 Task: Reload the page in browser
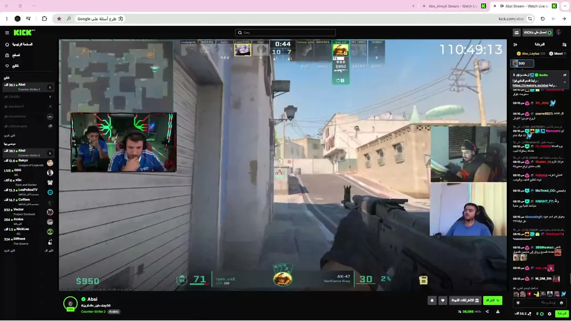[x=542, y=19]
